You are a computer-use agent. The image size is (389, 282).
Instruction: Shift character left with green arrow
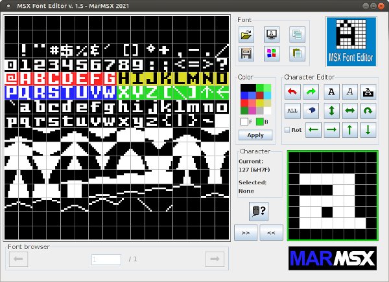313,130
